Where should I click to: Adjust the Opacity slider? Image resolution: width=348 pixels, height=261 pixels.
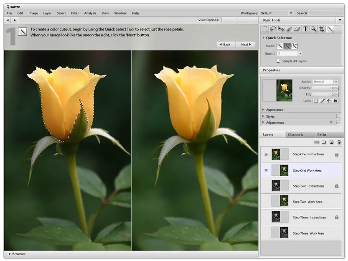pyautogui.click(x=325, y=88)
